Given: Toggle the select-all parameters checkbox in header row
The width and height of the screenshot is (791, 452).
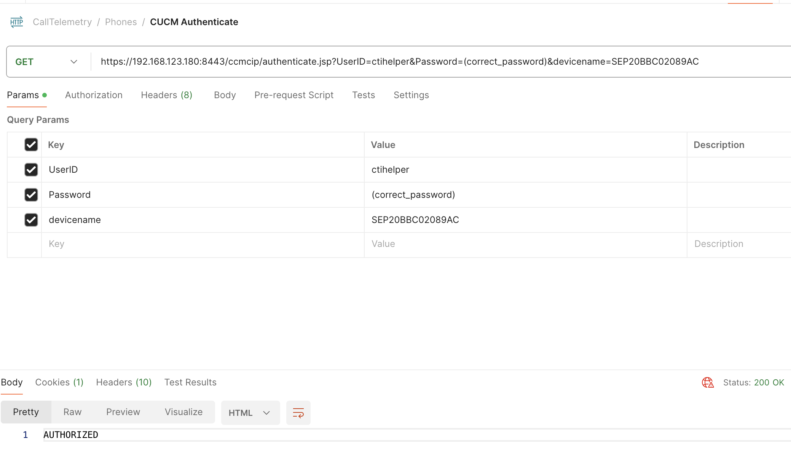Looking at the screenshot, I should pos(31,145).
